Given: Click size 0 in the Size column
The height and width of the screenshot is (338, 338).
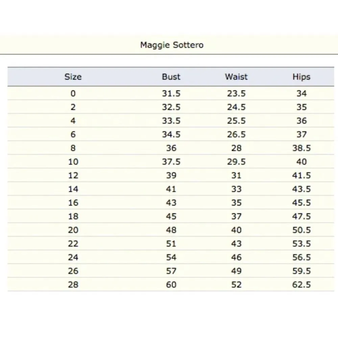Looking at the screenshot, I should coord(73,94).
